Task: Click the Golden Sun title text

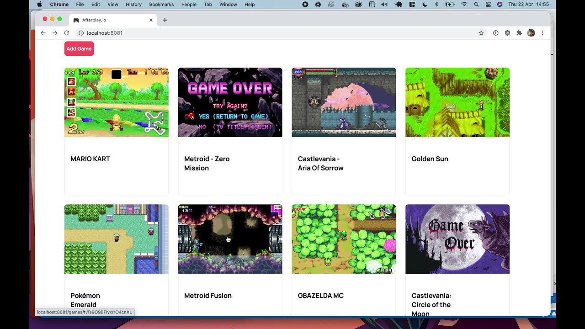Action: pos(430,159)
